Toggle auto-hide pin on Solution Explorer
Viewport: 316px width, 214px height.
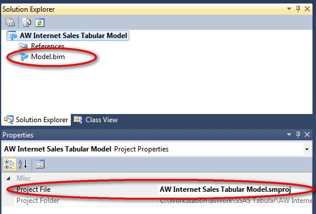point(298,9)
